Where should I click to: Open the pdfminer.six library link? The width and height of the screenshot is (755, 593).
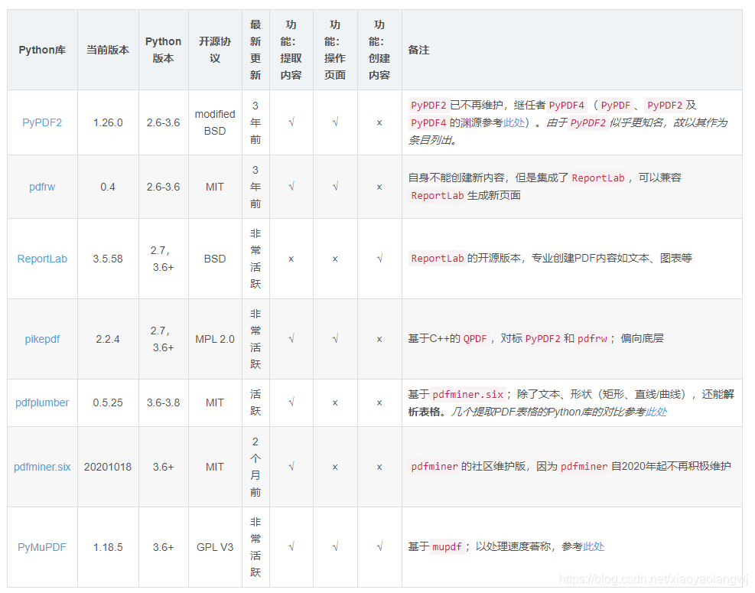coord(42,467)
